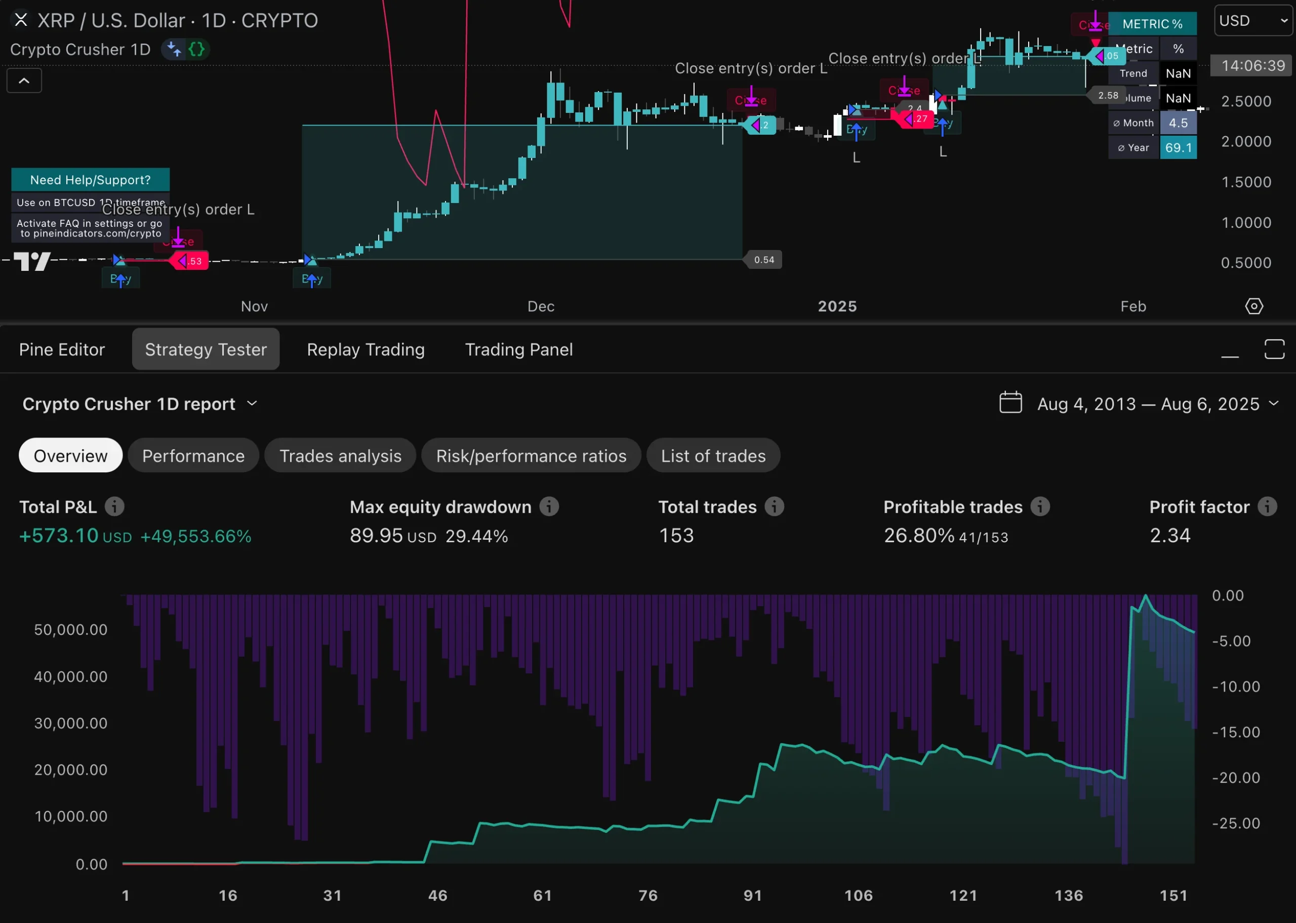Open the Trading Panel tab

pyautogui.click(x=519, y=349)
